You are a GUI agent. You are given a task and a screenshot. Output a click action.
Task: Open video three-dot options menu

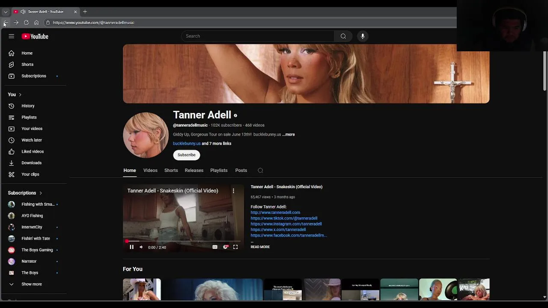point(233,191)
